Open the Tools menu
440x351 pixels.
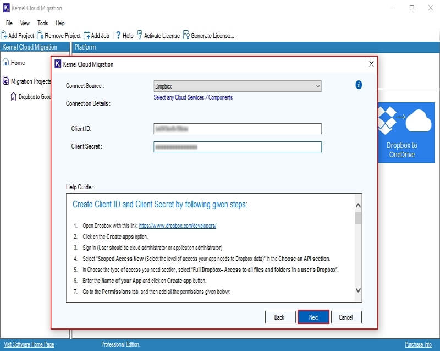coord(43,23)
